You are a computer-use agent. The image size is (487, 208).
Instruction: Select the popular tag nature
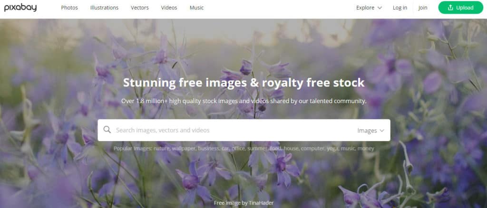(162, 149)
